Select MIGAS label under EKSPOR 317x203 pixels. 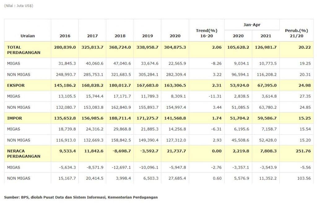pos(13,96)
